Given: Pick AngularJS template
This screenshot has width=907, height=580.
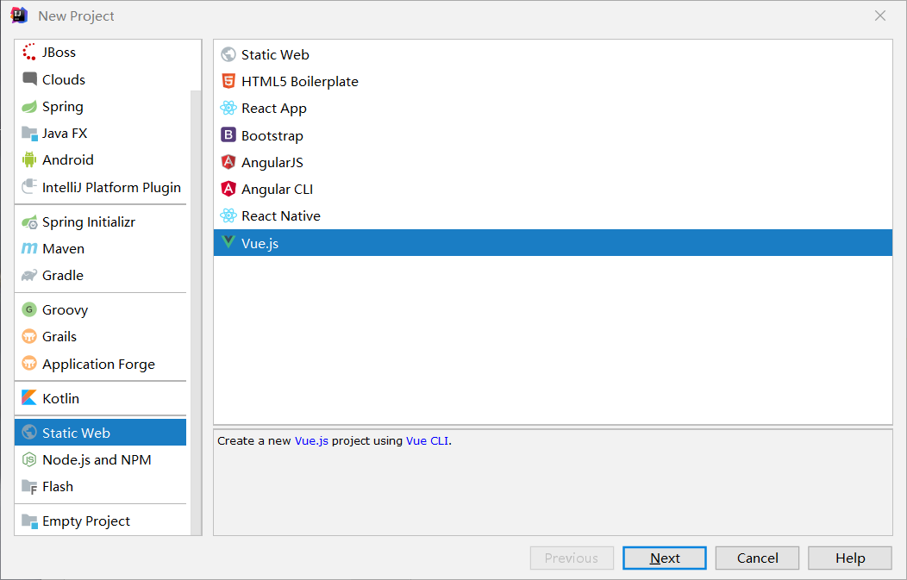Looking at the screenshot, I should tap(553, 162).
